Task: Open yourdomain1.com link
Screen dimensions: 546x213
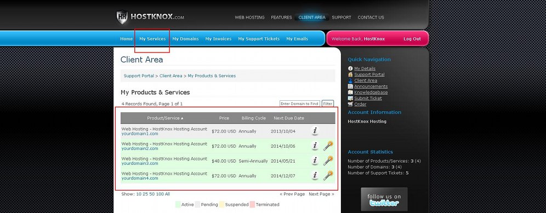Action: click(x=140, y=134)
